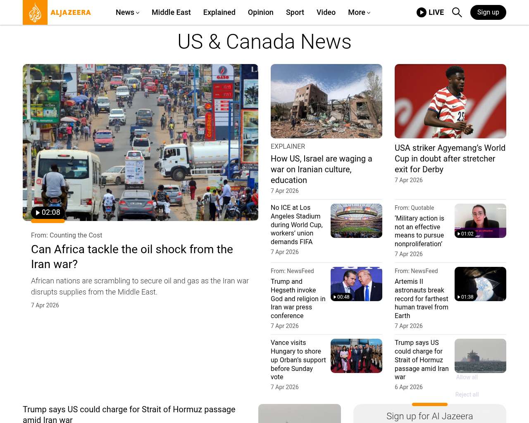Click 'Allow all' cookie button
Image resolution: width=529 pixels, height=423 pixels.
click(467, 377)
